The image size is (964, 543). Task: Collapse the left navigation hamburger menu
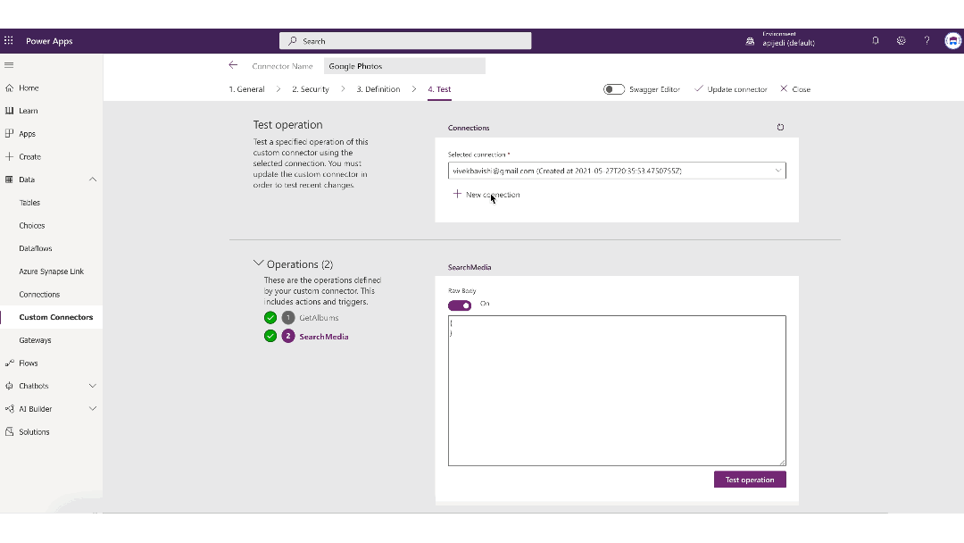(x=9, y=65)
